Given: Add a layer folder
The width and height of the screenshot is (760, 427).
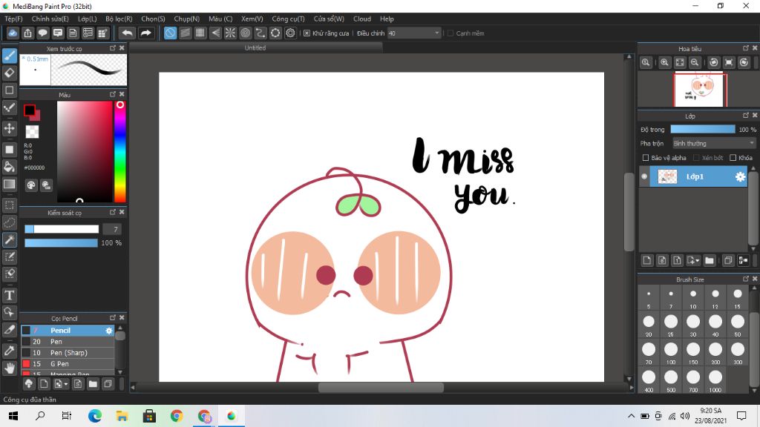Looking at the screenshot, I should coord(710,260).
